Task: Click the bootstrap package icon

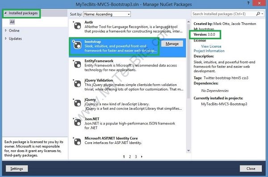Action: click(x=77, y=45)
